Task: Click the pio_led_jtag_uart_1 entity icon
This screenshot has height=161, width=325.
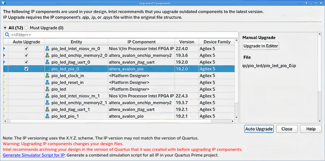Action: pos(48,110)
